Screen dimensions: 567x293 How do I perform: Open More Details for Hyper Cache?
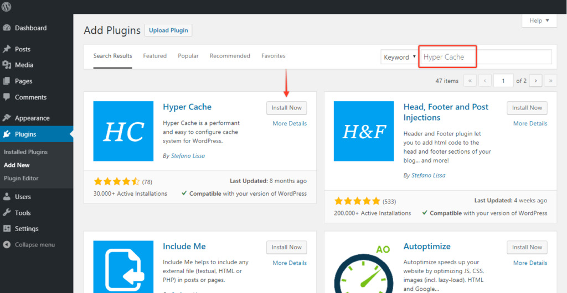point(290,123)
